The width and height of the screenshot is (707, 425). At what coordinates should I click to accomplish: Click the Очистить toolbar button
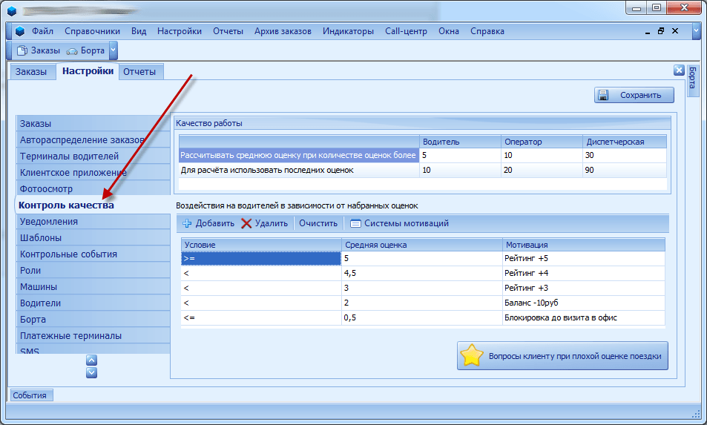click(x=318, y=223)
